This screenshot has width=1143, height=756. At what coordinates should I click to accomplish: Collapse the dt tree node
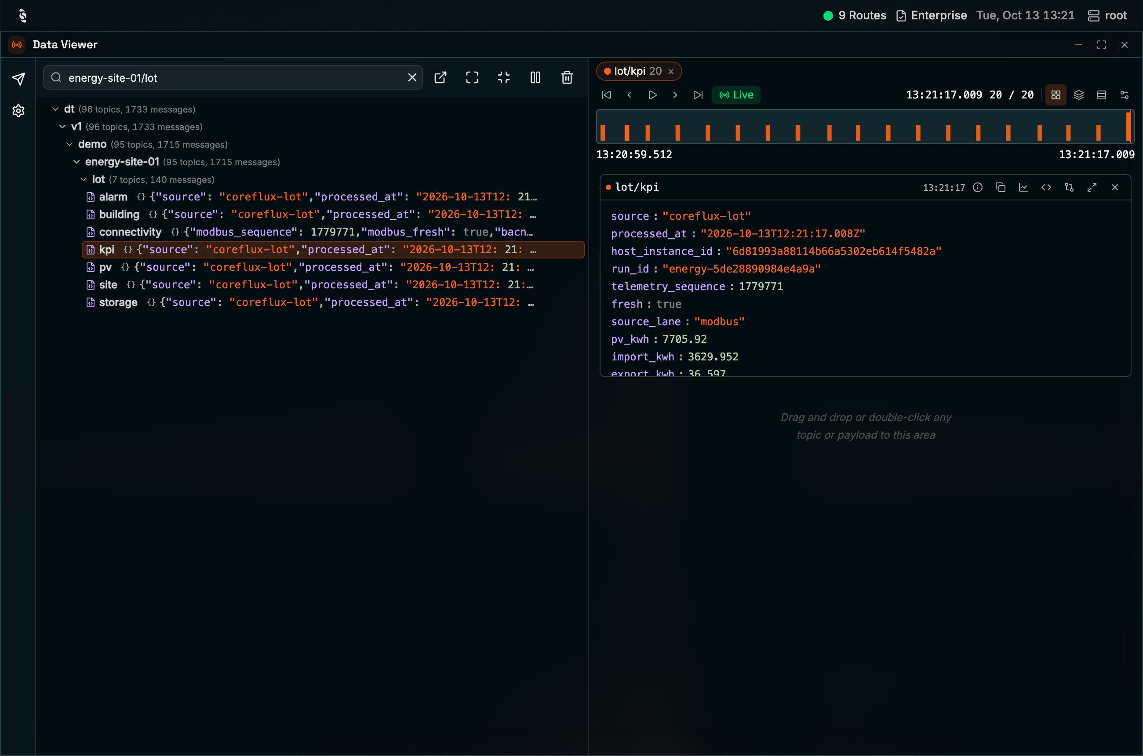coord(55,109)
